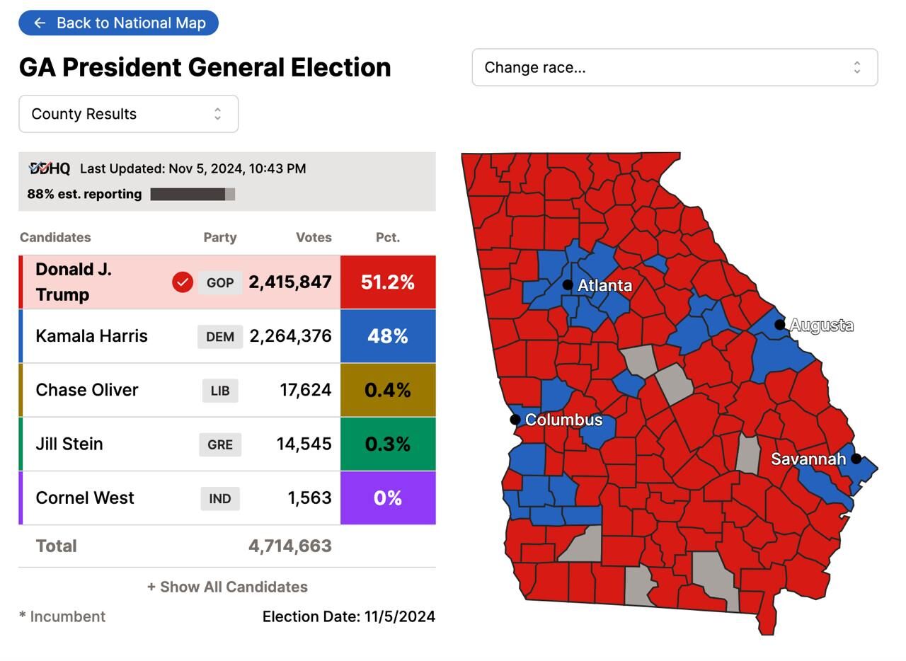The width and height of the screenshot is (906, 661).
Task: Click the Columbus city marker dot
Action: click(x=515, y=420)
